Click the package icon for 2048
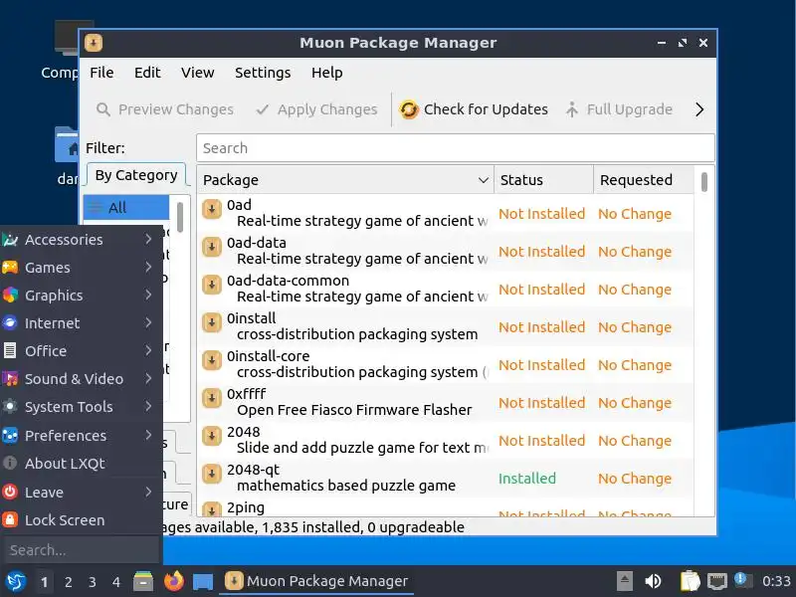 (x=212, y=436)
